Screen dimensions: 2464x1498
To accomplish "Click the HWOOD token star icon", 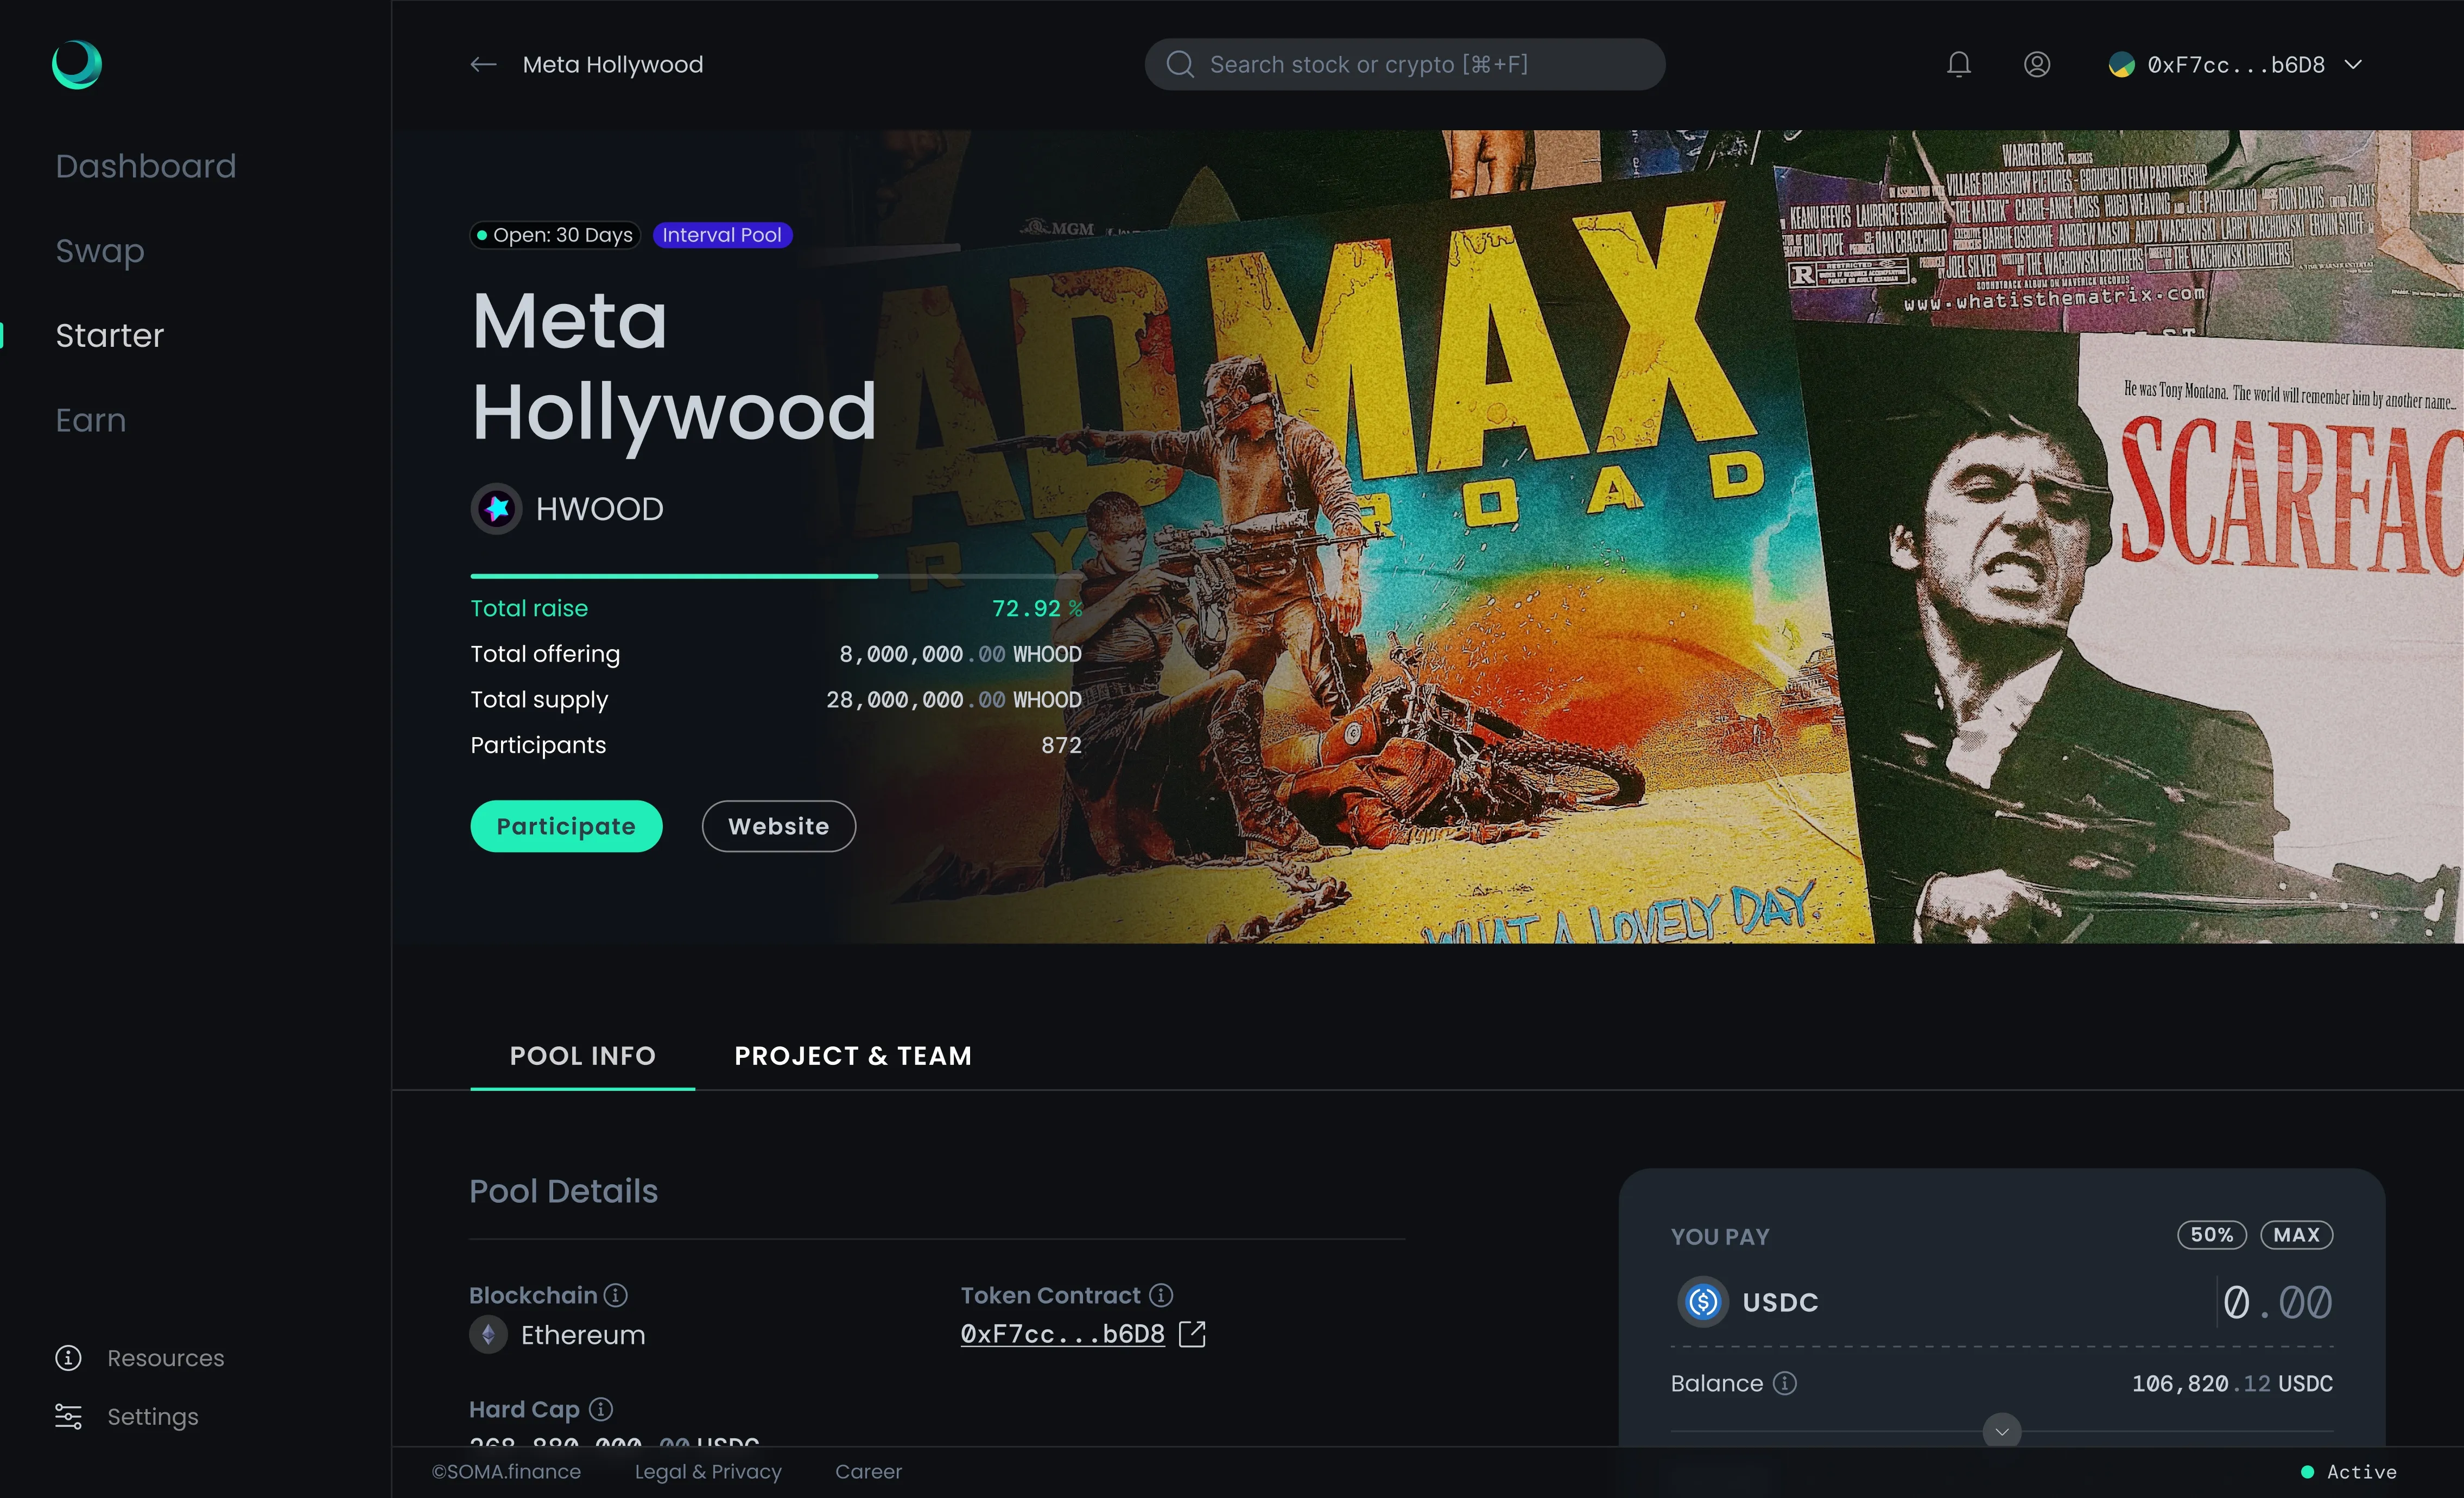I will pos(496,509).
